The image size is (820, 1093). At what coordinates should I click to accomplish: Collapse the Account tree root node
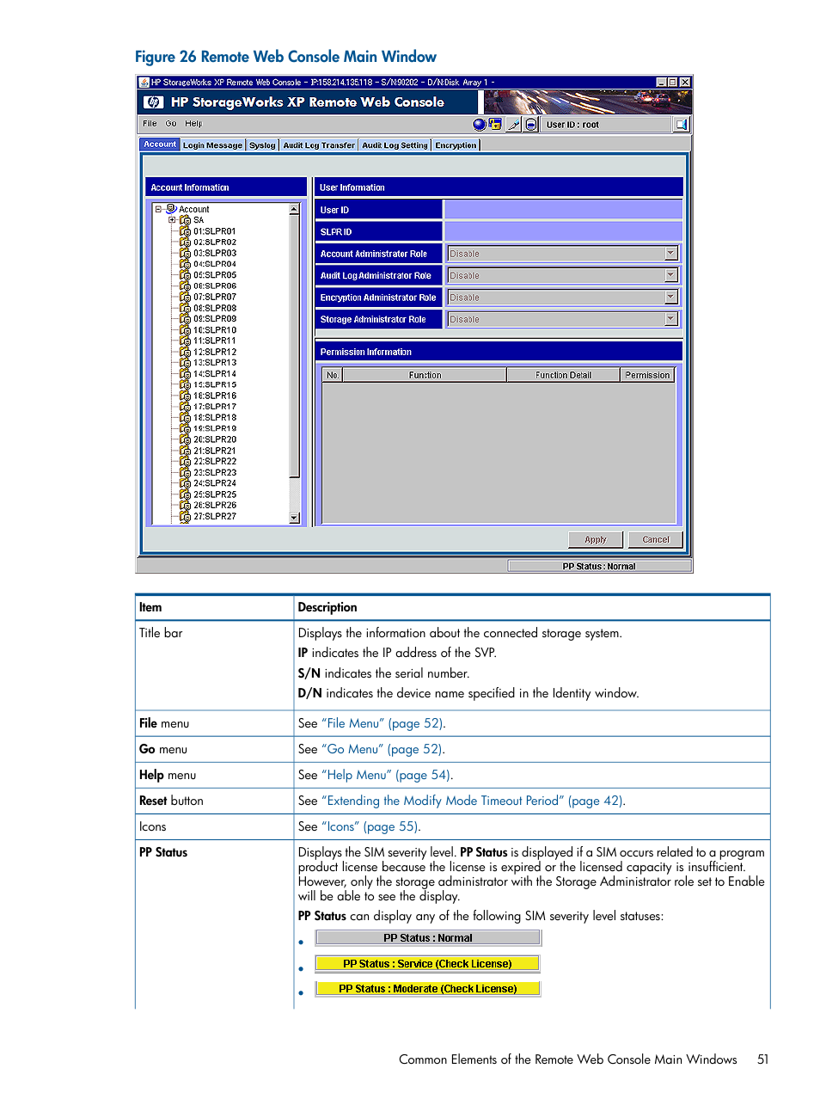coord(158,209)
